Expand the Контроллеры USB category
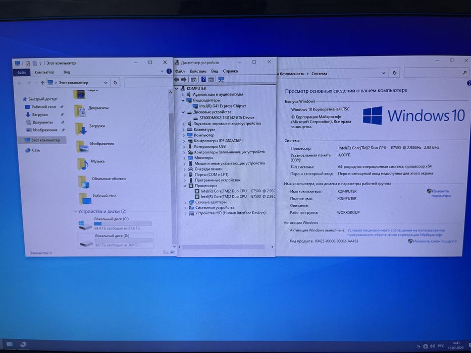The height and width of the screenshot is (353, 471). tap(184, 147)
